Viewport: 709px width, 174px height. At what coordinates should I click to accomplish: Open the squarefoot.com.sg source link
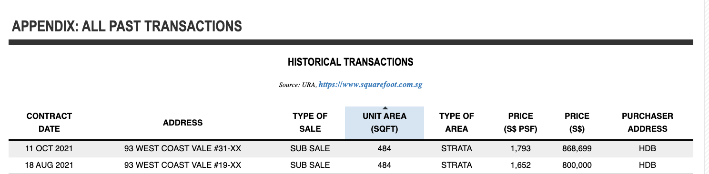(x=370, y=85)
